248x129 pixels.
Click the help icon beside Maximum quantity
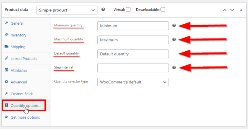click(x=174, y=39)
